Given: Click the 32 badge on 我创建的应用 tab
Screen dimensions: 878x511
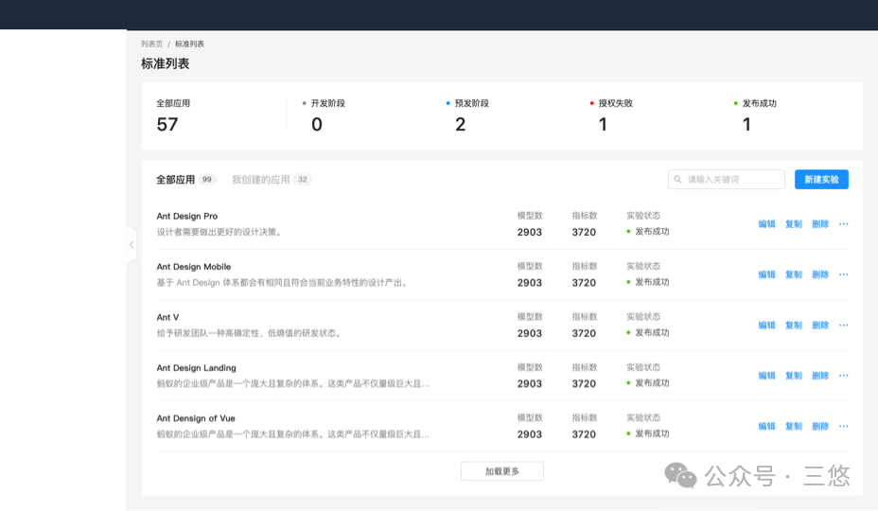Looking at the screenshot, I should (x=303, y=179).
